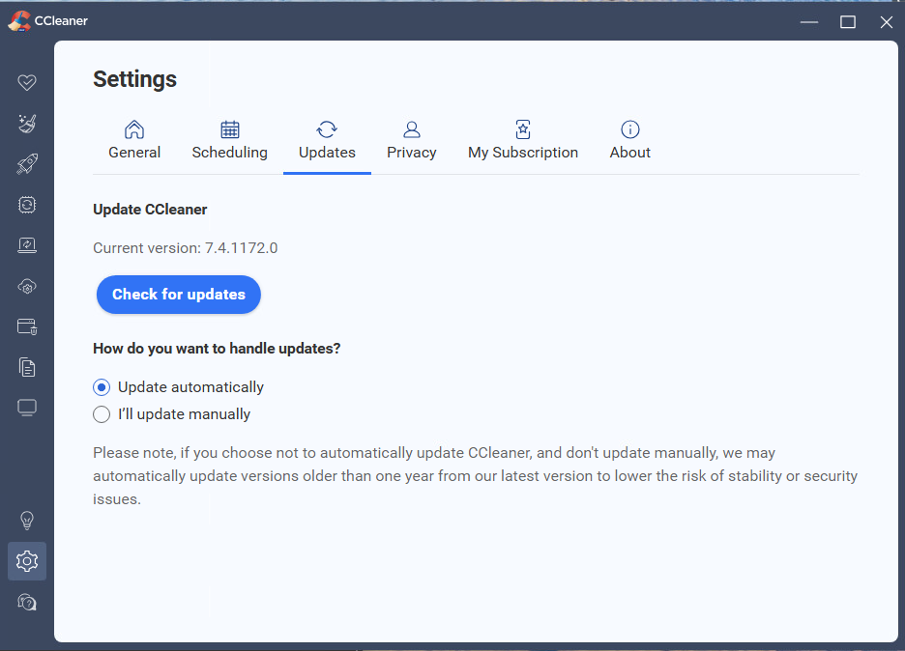Image resolution: width=905 pixels, height=651 pixels.
Task: Open the Custom Clean broom icon
Action: coord(27,123)
